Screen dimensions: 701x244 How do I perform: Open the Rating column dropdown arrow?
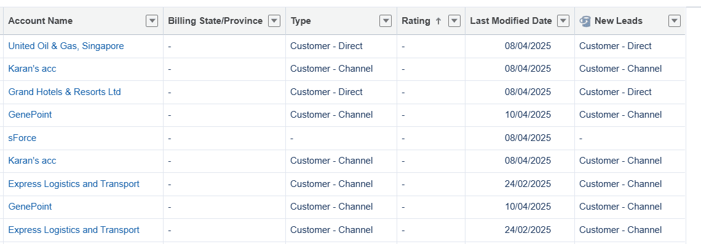tap(454, 21)
